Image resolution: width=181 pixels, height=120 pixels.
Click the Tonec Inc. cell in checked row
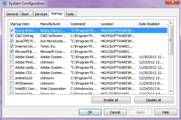(x=48, y=46)
